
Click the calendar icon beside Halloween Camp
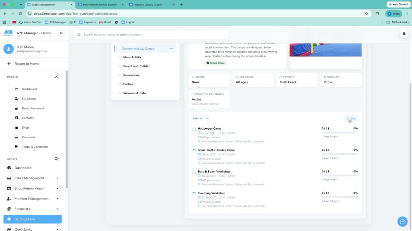(x=194, y=129)
